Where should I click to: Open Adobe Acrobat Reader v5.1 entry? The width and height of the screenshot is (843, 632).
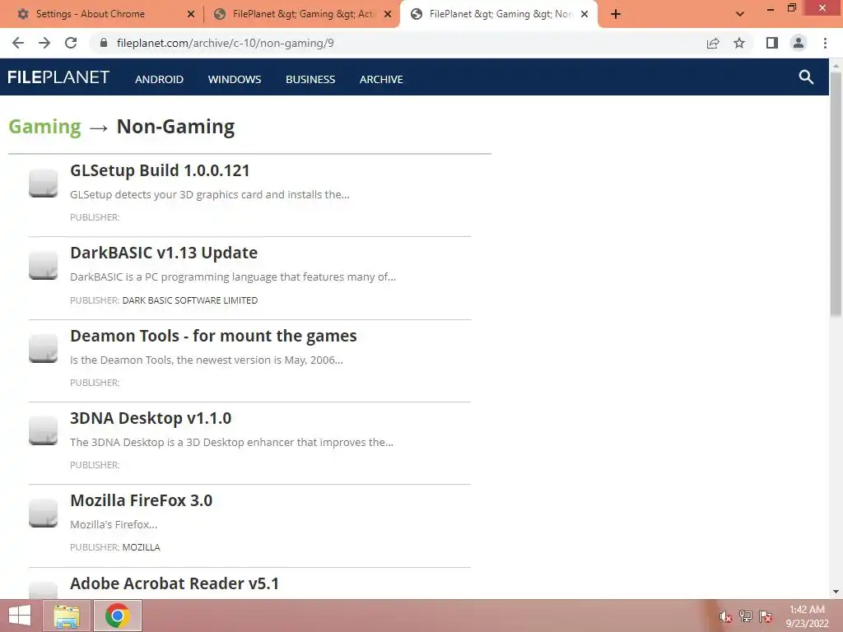(175, 583)
